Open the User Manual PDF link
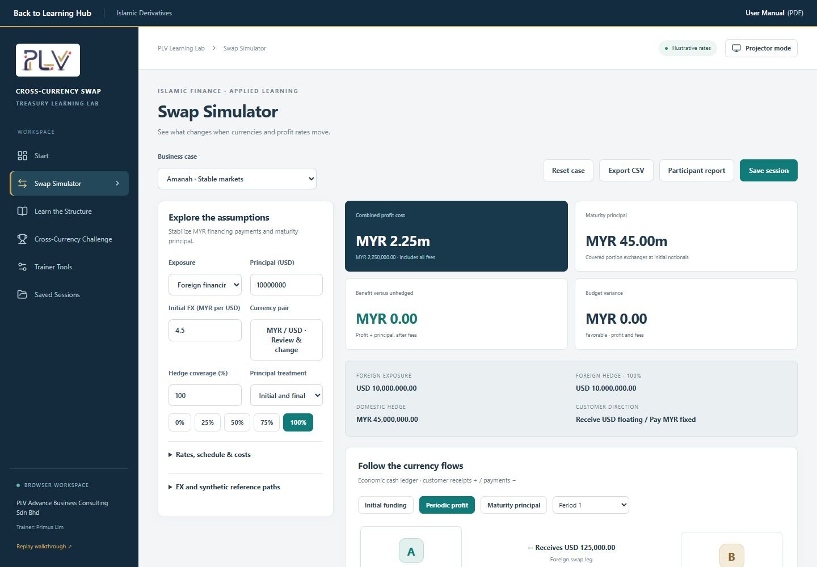The image size is (817, 567). click(x=774, y=13)
